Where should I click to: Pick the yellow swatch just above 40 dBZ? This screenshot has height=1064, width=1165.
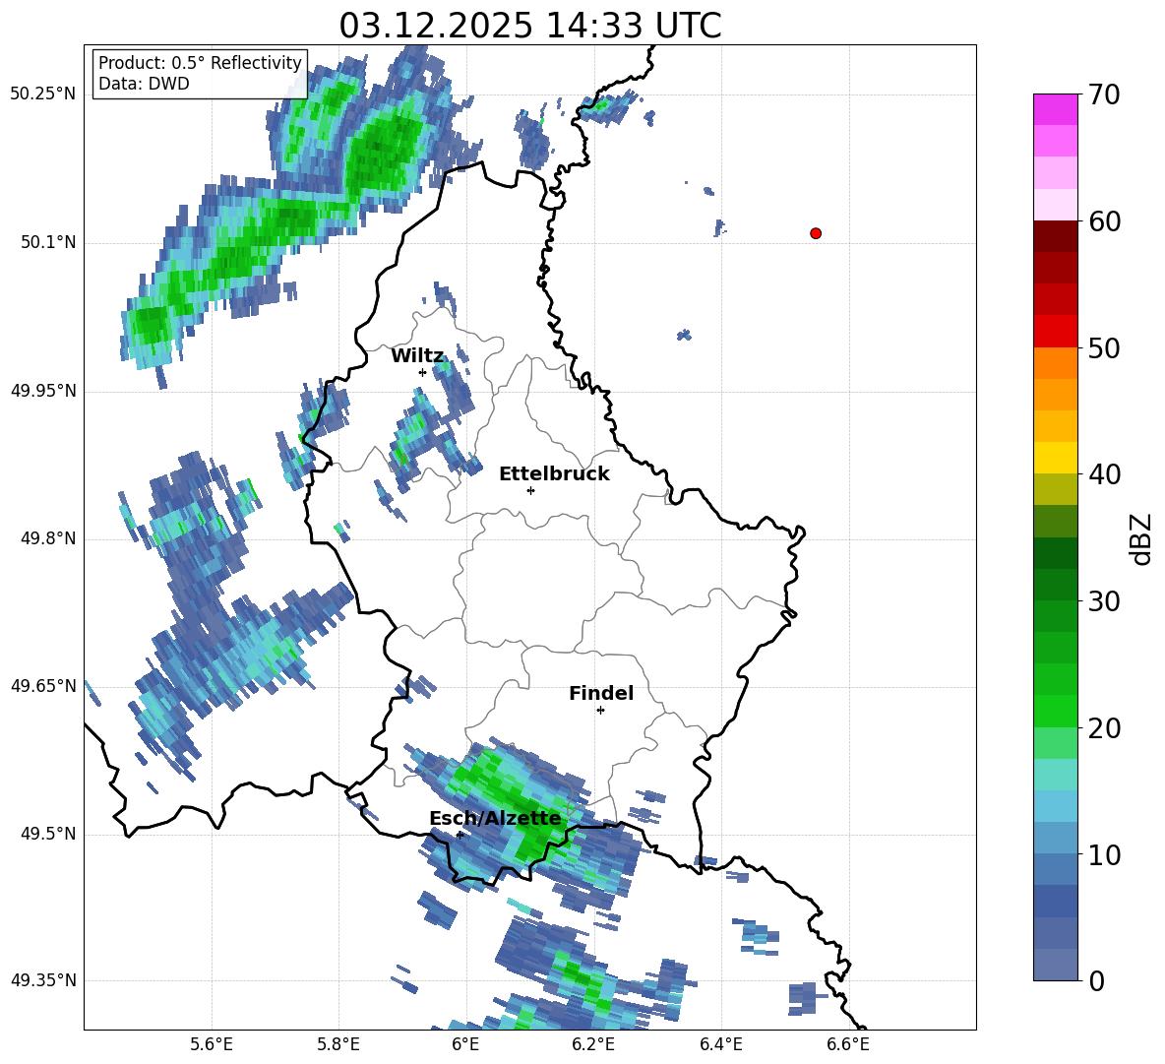coord(1055,458)
